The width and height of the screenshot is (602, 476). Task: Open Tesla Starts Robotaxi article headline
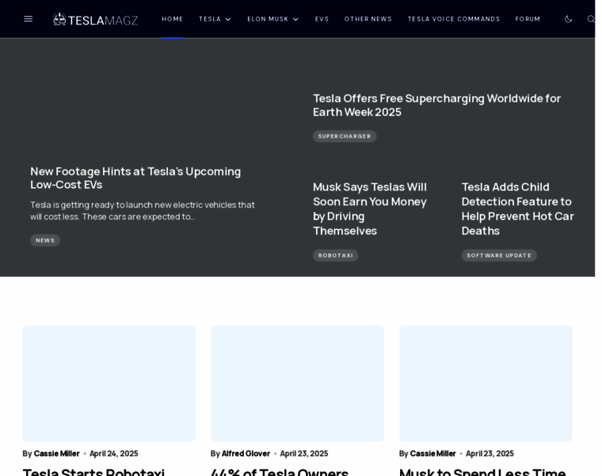point(93,472)
